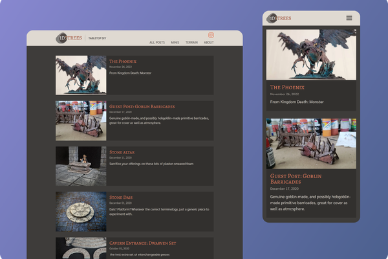Click the 'October 01, 2020' date text
This screenshot has height=259, width=388.
click(119, 249)
